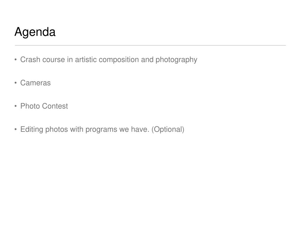The image size is (301, 225).
Task: Click the Agenda slide title
Action: [x=35, y=32]
